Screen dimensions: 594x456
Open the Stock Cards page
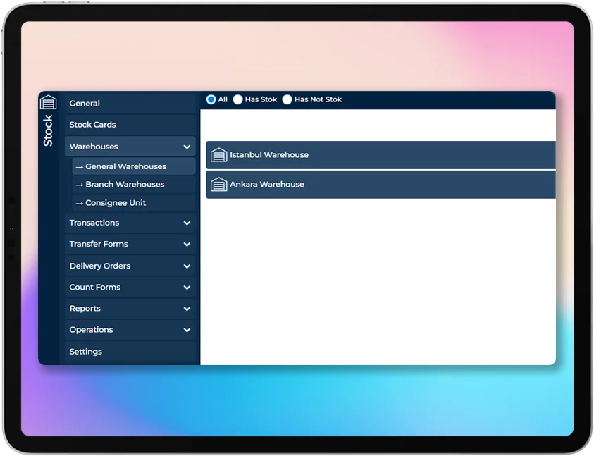93,125
